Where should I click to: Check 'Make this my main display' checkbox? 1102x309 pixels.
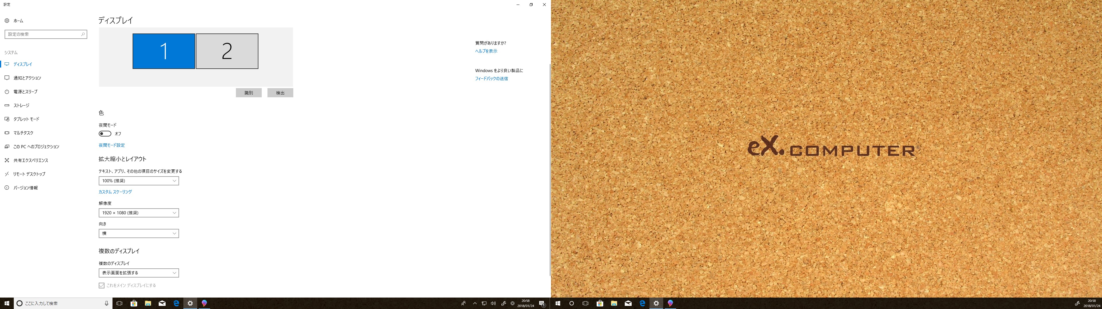coord(101,286)
